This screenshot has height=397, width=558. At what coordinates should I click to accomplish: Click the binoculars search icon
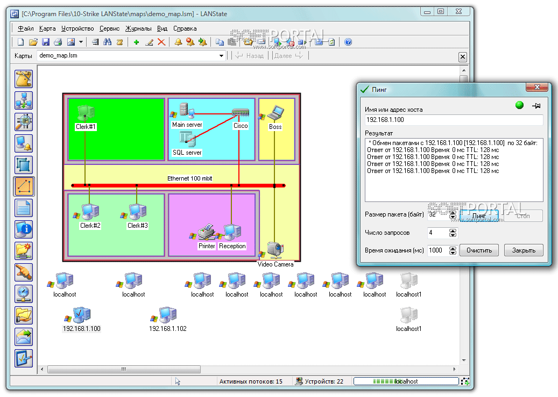(x=107, y=42)
